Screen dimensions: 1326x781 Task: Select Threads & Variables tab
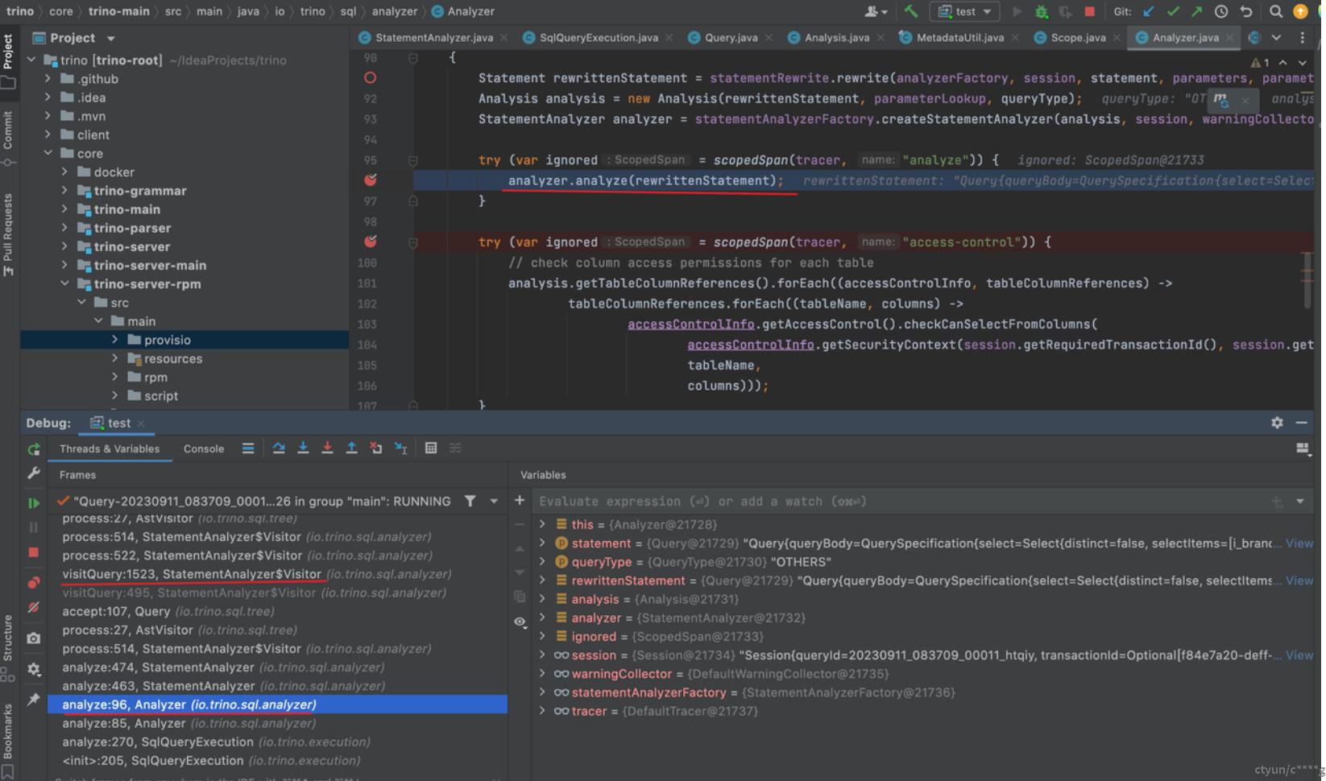coord(110,448)
